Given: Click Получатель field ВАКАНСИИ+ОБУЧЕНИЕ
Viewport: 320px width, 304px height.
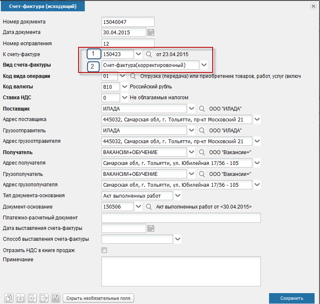Looking at the screenshot, I should point(144,152).
